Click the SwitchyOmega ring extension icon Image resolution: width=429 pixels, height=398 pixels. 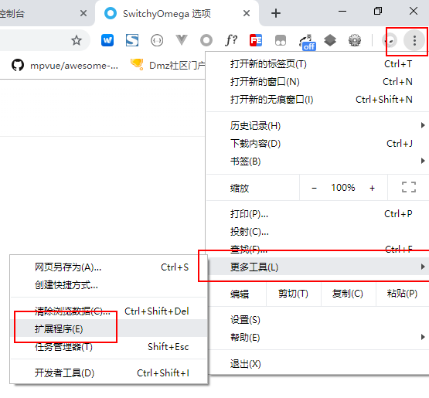coord(206,40)
